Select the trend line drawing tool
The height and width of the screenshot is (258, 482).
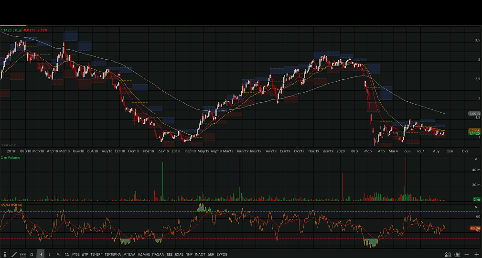(x=14, y=254)
